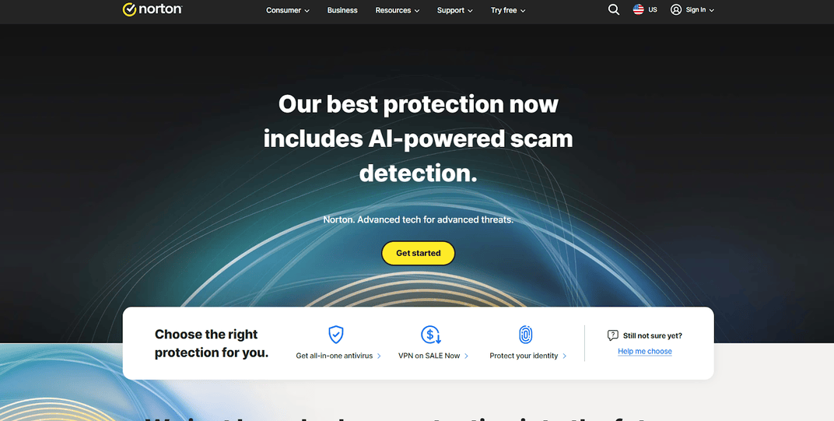Follow the Help me choose link
Viewport: 834px width, 421px height.
[x=645, y=351]
